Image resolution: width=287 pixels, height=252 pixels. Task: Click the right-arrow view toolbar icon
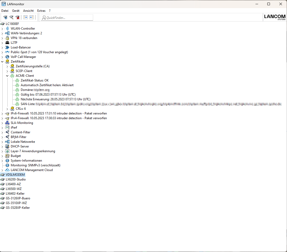coord(32,18)
